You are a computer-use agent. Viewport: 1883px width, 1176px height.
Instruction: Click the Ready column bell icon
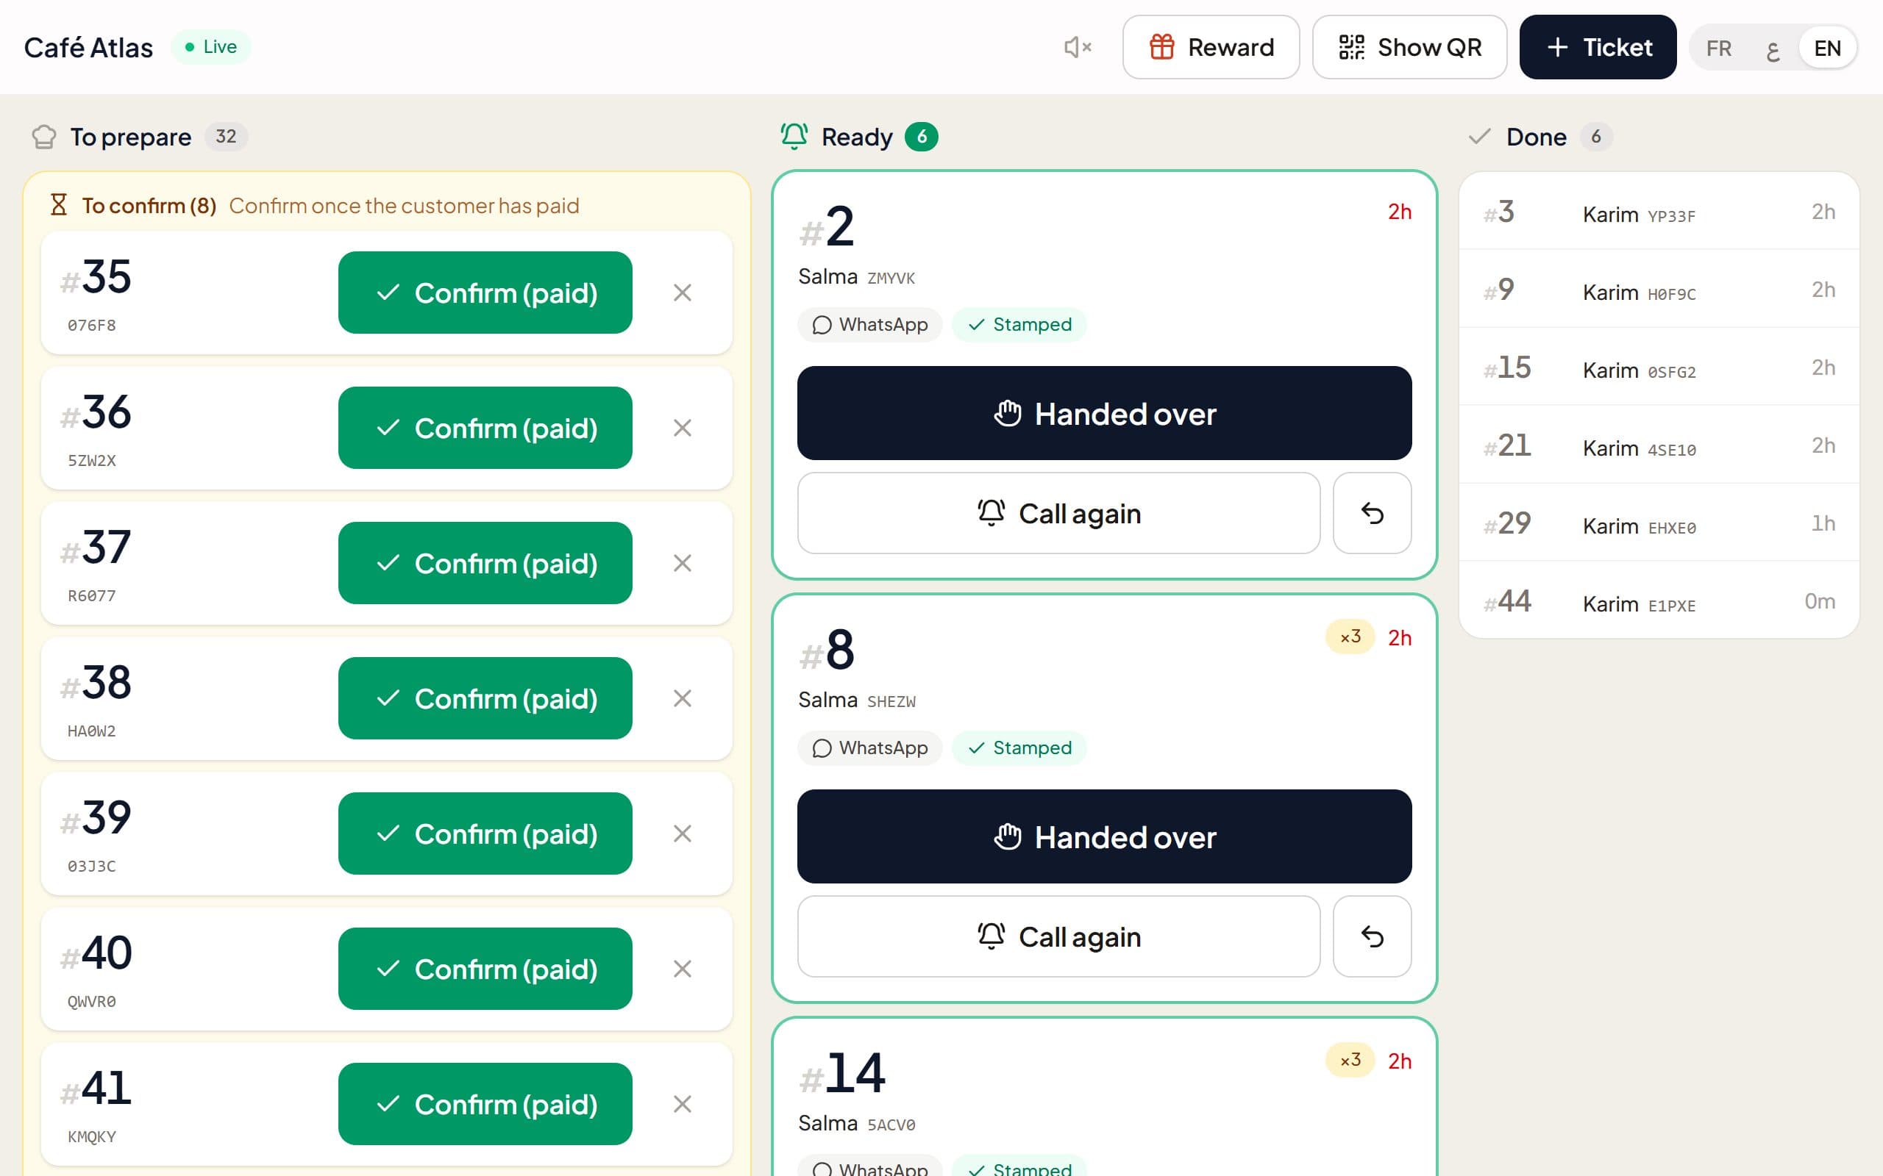794,136
